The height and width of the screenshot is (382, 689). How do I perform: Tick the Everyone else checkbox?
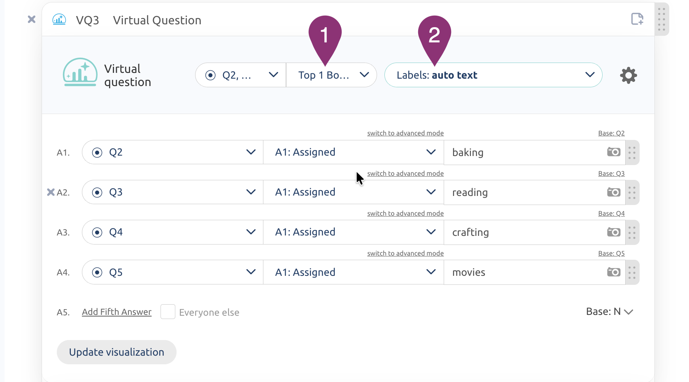(168, 312)
